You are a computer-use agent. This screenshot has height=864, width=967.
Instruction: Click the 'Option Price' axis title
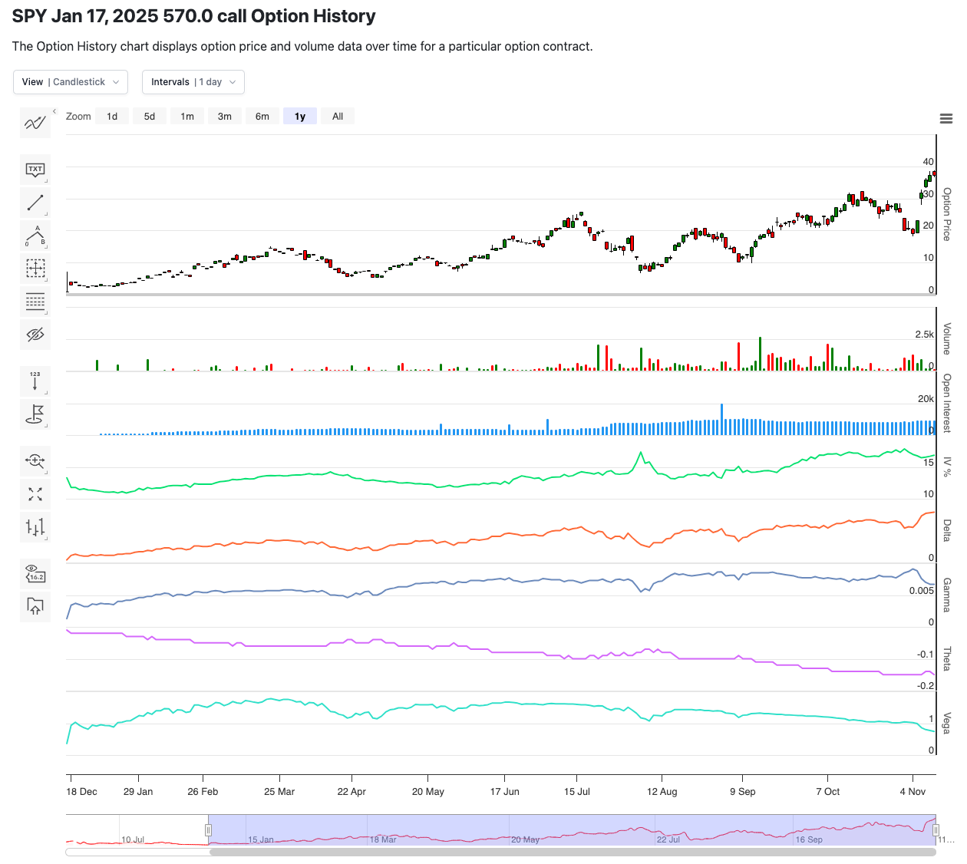(947, 214)
